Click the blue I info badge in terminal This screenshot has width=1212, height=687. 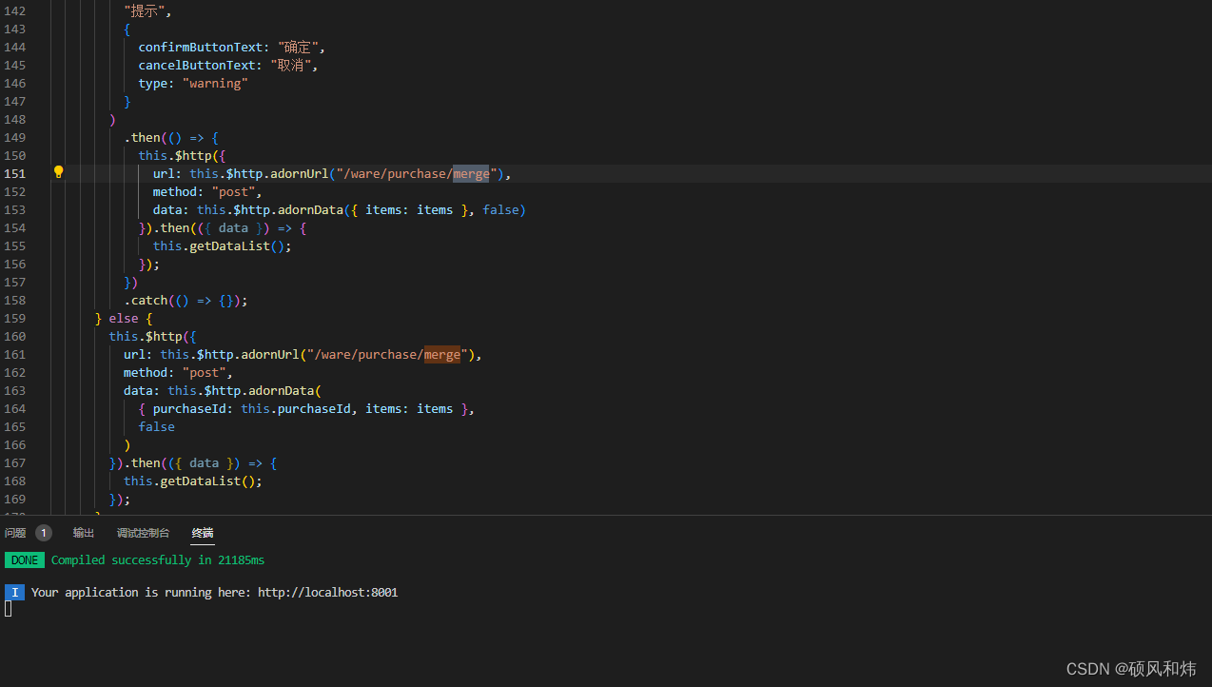(14, 592)
